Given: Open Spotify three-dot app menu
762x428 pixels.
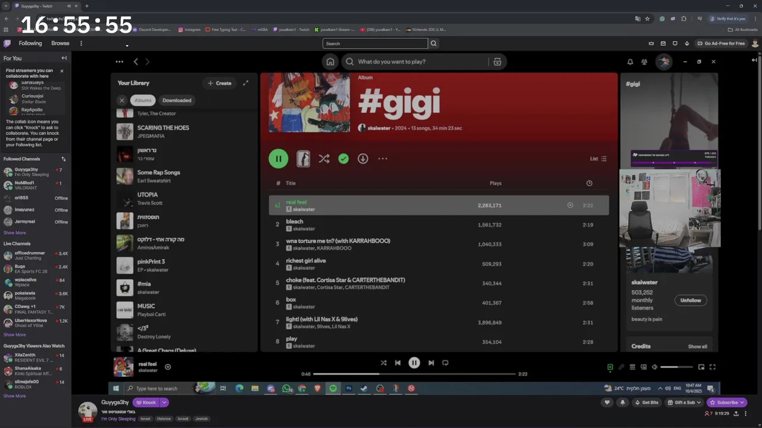Looking at the screenshot, I should (120, 62).
